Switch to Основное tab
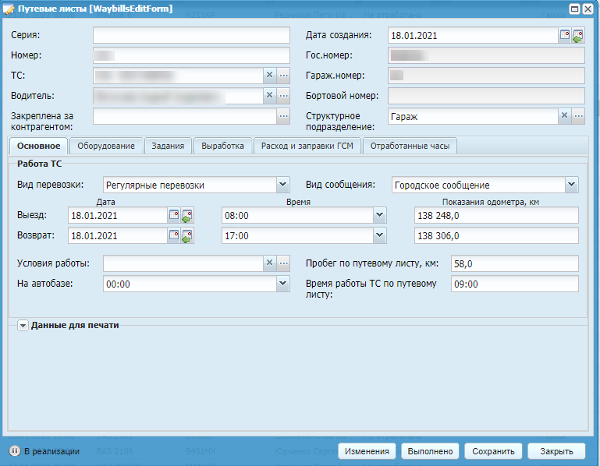The width and height of the screenshot is (600, 466). click(x=38, y=146)
